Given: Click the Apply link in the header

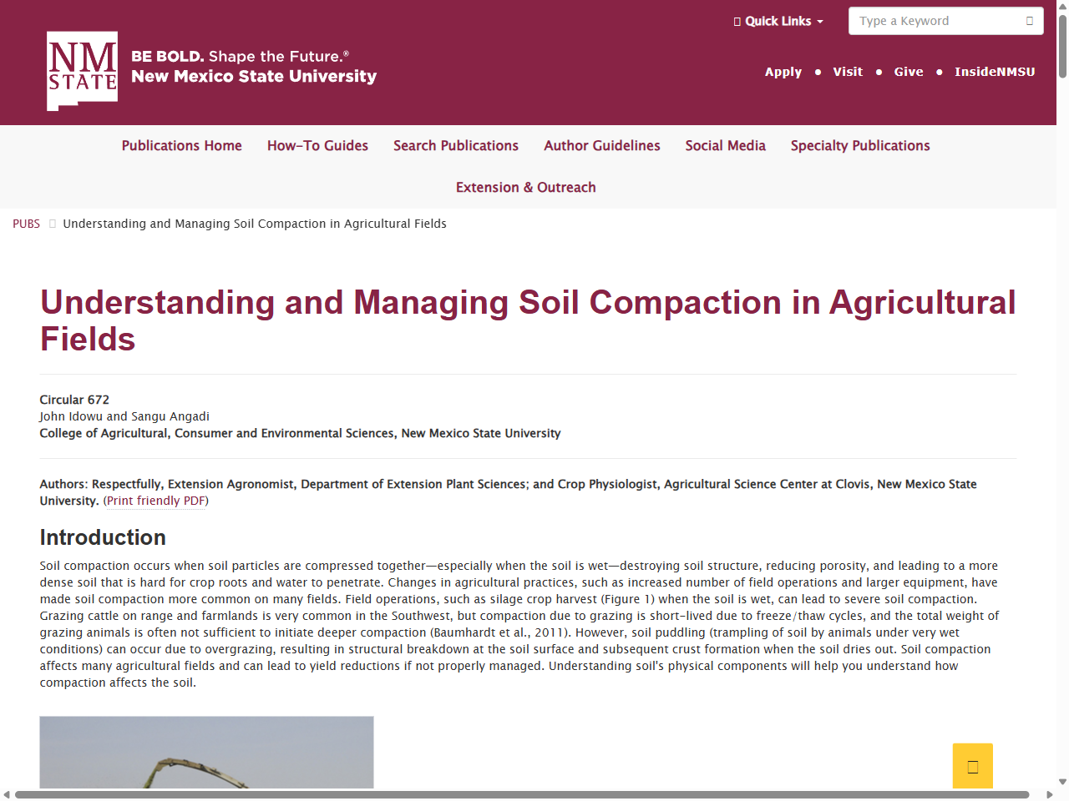Looking at the screenshot, I should coord(783,72).
